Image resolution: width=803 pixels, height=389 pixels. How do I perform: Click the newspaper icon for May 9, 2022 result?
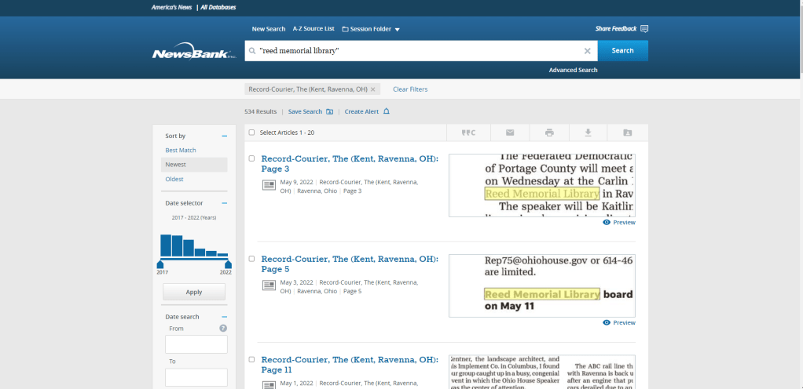(x=269, y=186)
